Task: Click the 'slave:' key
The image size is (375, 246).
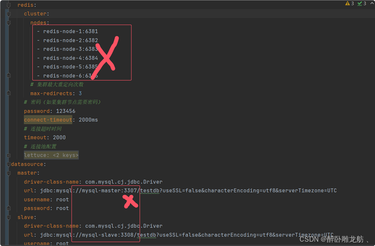Action: click(27, 217)
